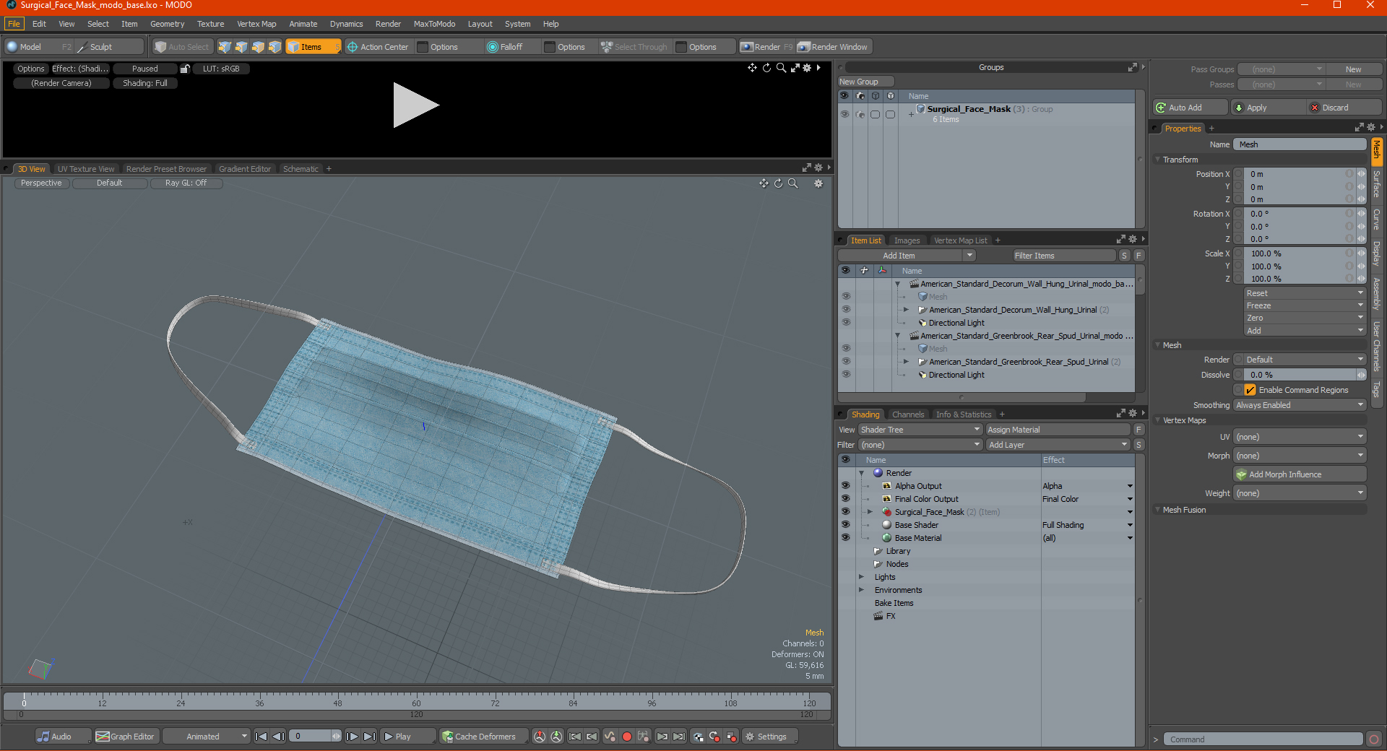This screenshot has height=751, width=1387.
Task: Open the Graph Editor
Action: click(126, 737)
